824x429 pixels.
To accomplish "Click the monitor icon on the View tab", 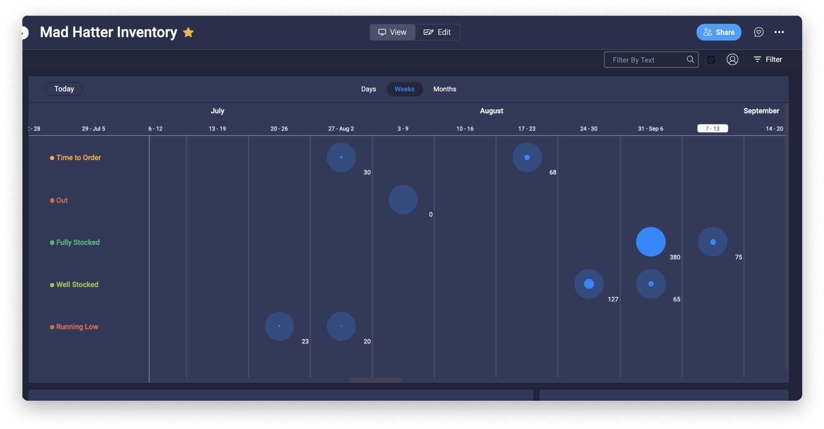I will click(382, 32).
